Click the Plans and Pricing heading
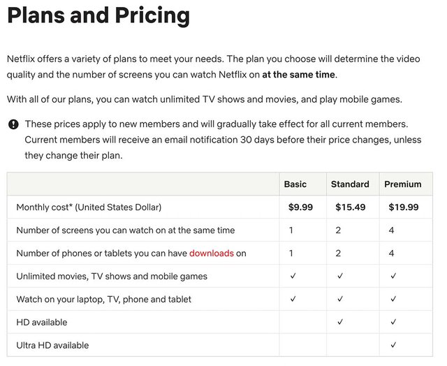The width and height of the screenshot is (447, 366). coord(98,15)
